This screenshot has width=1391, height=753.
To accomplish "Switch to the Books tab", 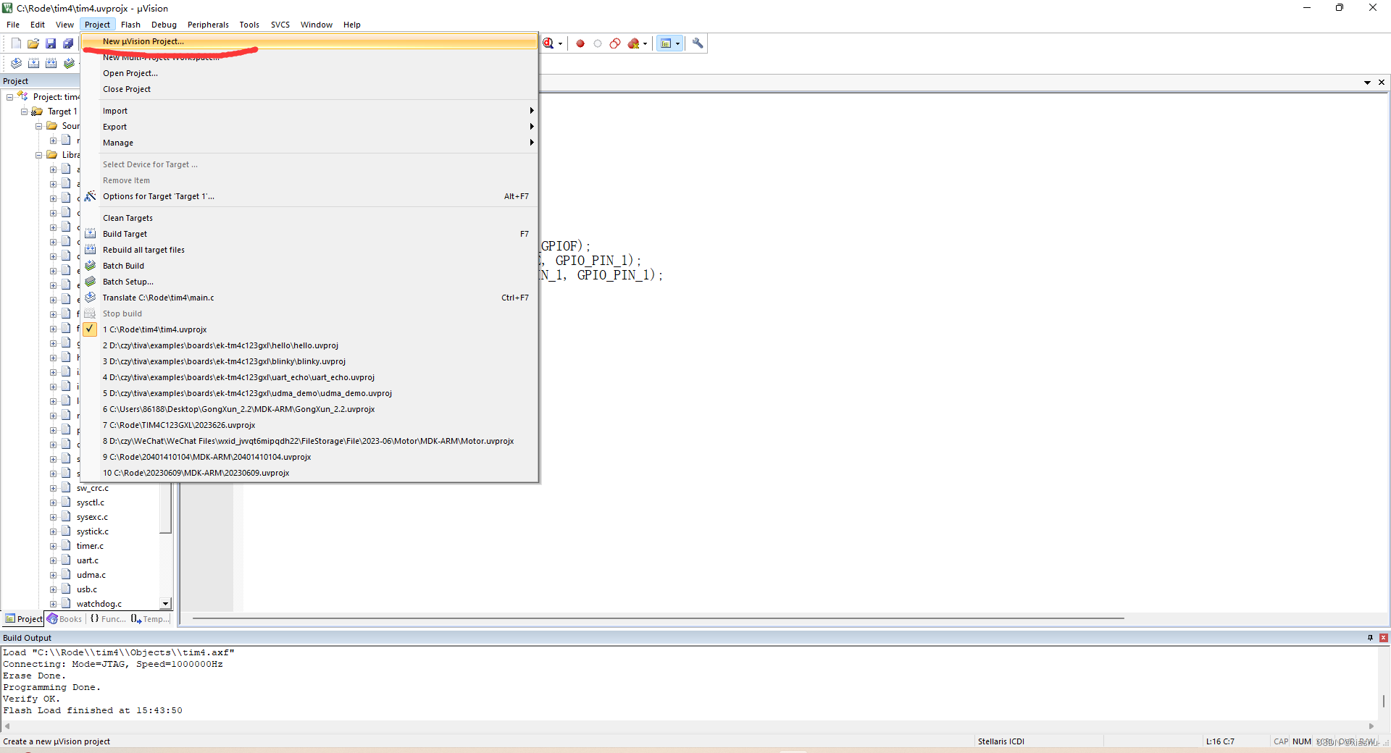I will (64, 619).
